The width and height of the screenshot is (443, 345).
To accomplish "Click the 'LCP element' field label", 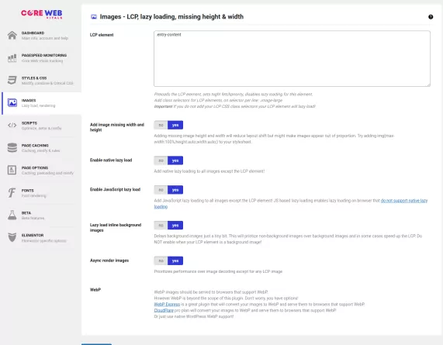I will pyautogui.click(x=102, y=35).
